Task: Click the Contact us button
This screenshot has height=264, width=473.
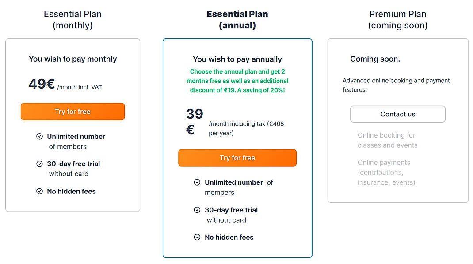Action: coord(397,114)
